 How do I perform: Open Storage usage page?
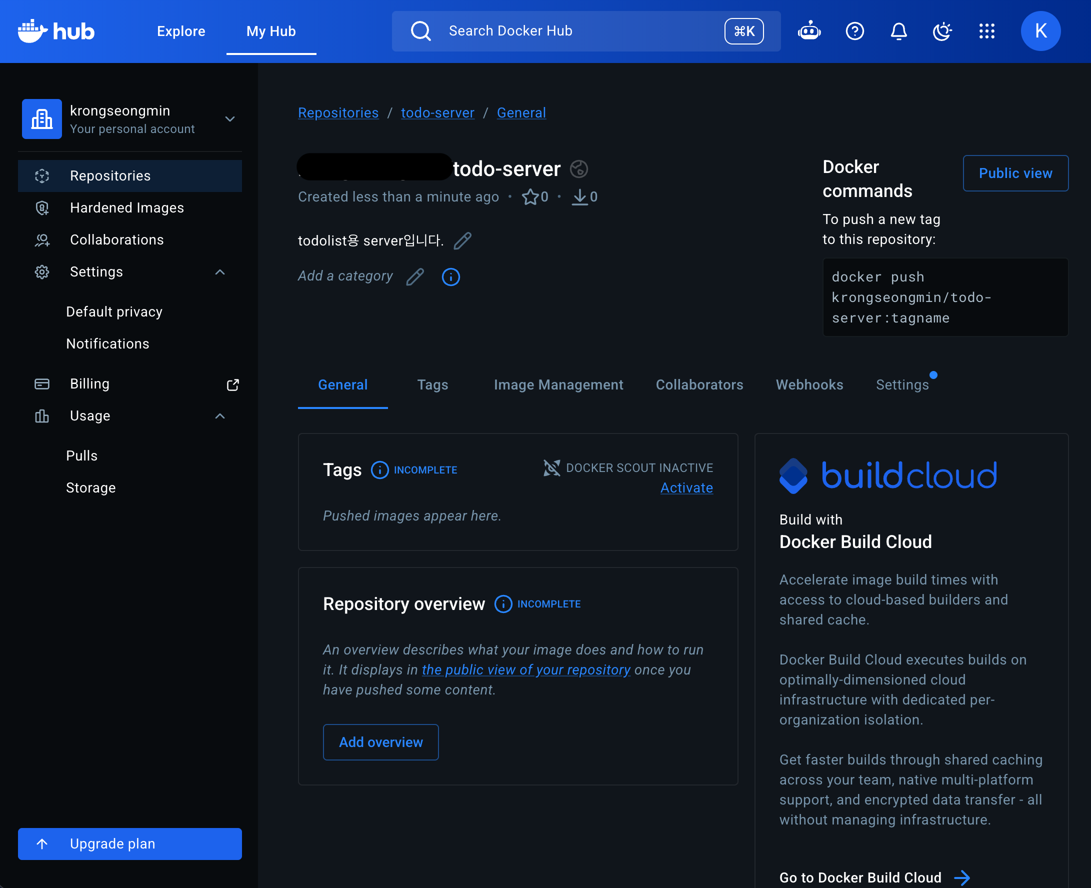(x=90, y=488)
